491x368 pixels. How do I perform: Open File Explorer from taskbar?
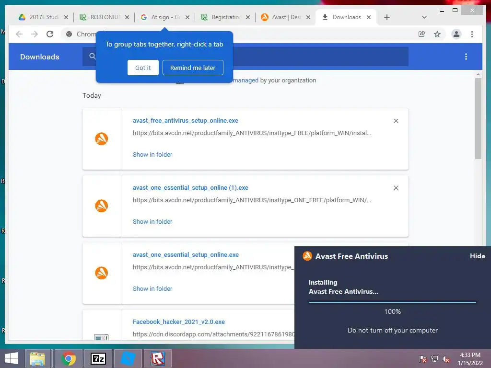coord(37,358)
